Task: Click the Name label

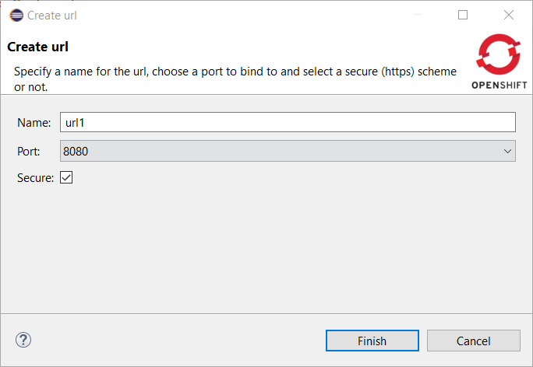Action: tap(34, 122)
